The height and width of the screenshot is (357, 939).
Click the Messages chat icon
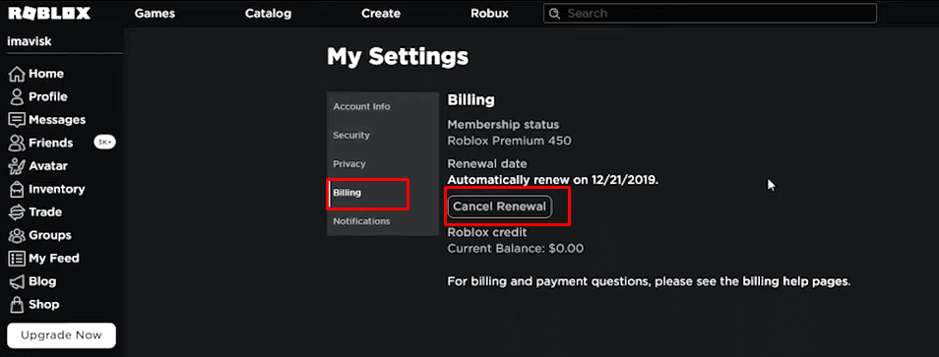point(17,120)
